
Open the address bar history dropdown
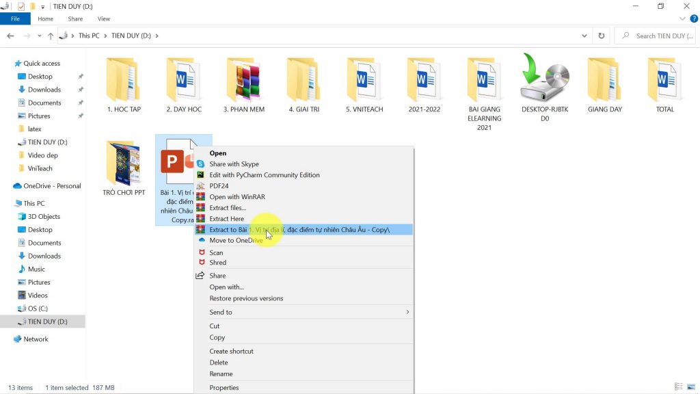pyautogui.click(x=584, y=36)
